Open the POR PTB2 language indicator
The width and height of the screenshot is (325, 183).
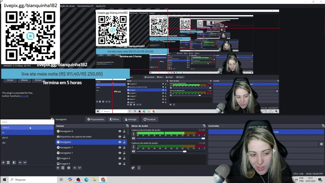(x=301, y=180)
